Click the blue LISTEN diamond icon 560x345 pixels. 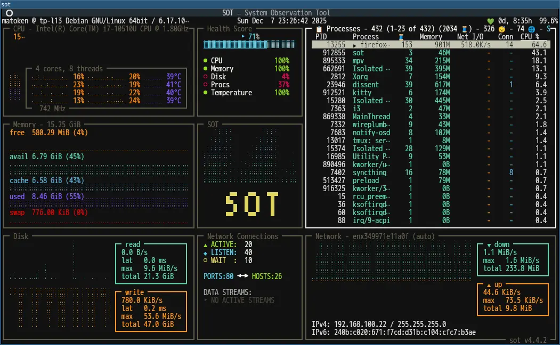[206, 252]
